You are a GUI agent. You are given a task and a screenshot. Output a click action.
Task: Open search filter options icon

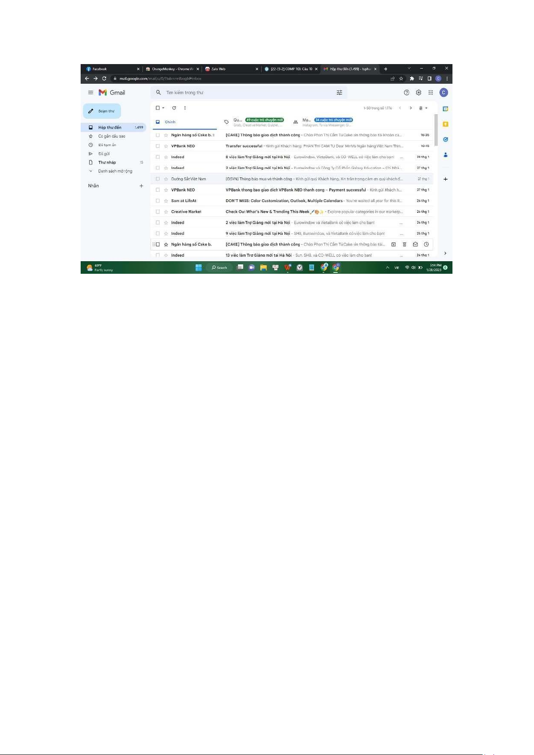coord(339,93)
